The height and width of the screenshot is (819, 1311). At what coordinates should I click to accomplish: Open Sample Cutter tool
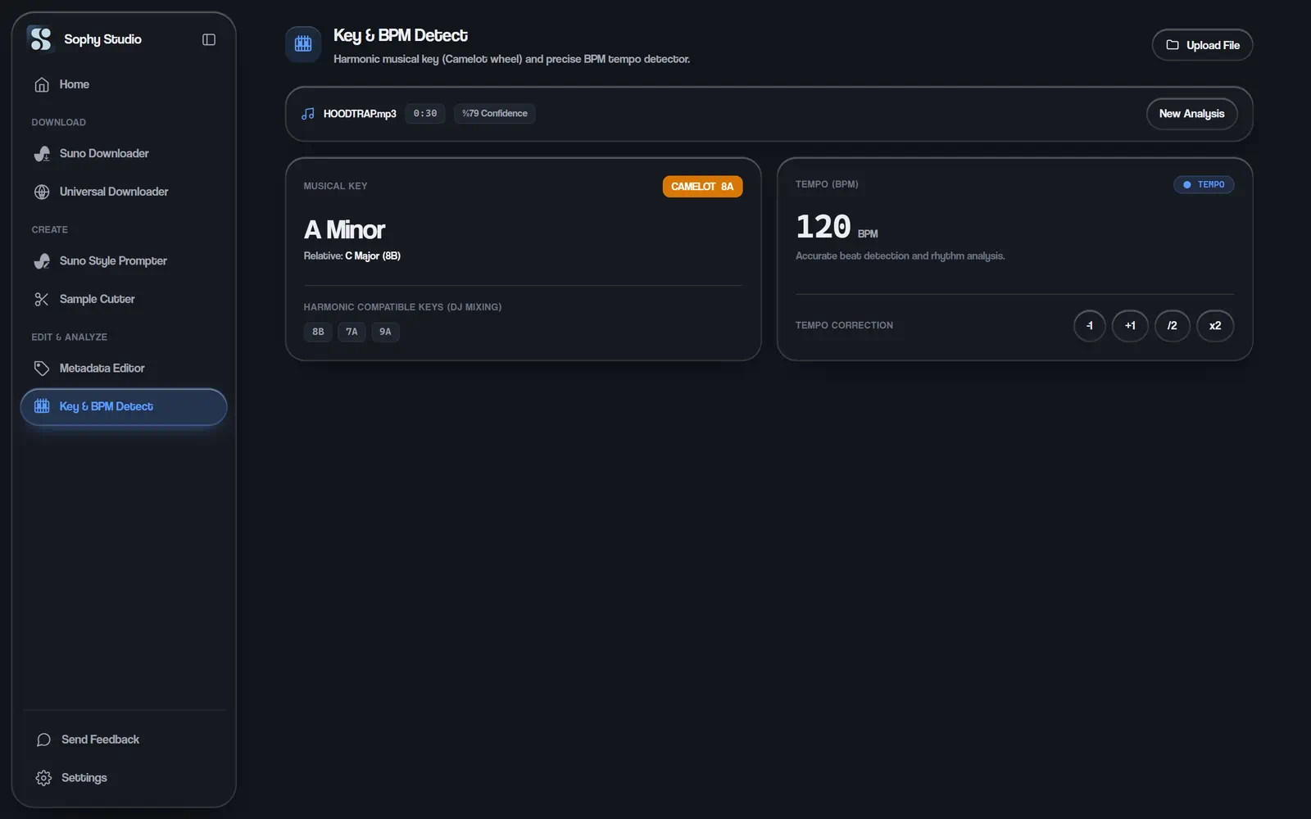click(124, 299)
